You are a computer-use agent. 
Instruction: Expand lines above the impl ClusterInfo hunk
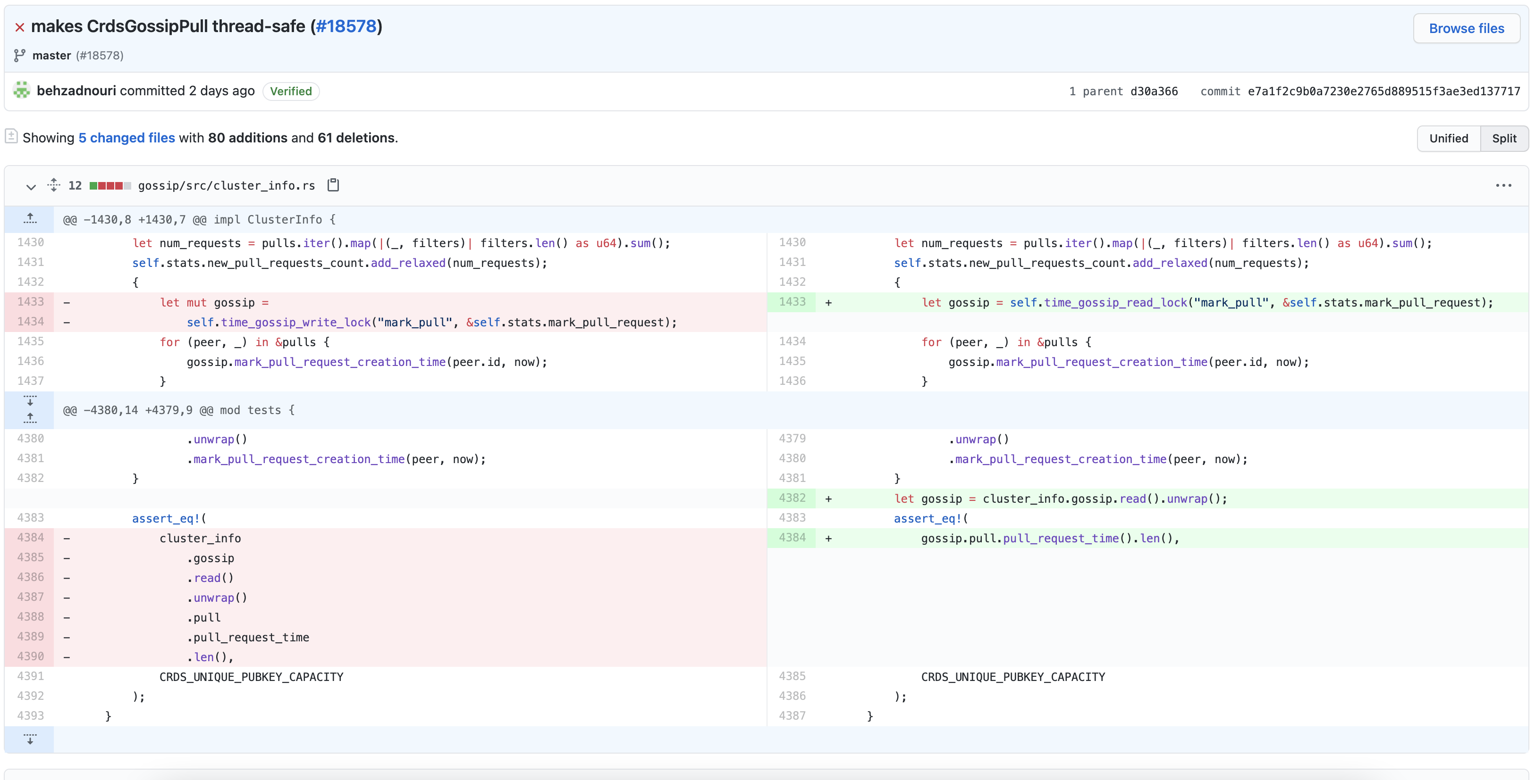[x=30, y=219]
